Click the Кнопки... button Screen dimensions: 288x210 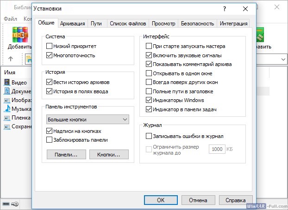pos(109,155)
